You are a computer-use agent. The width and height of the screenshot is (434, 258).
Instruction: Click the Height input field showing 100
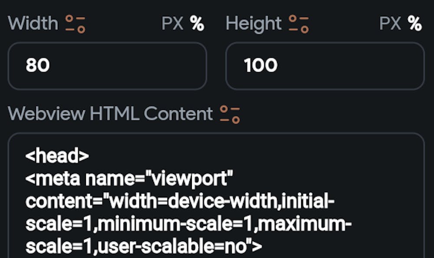coord(325,66)
